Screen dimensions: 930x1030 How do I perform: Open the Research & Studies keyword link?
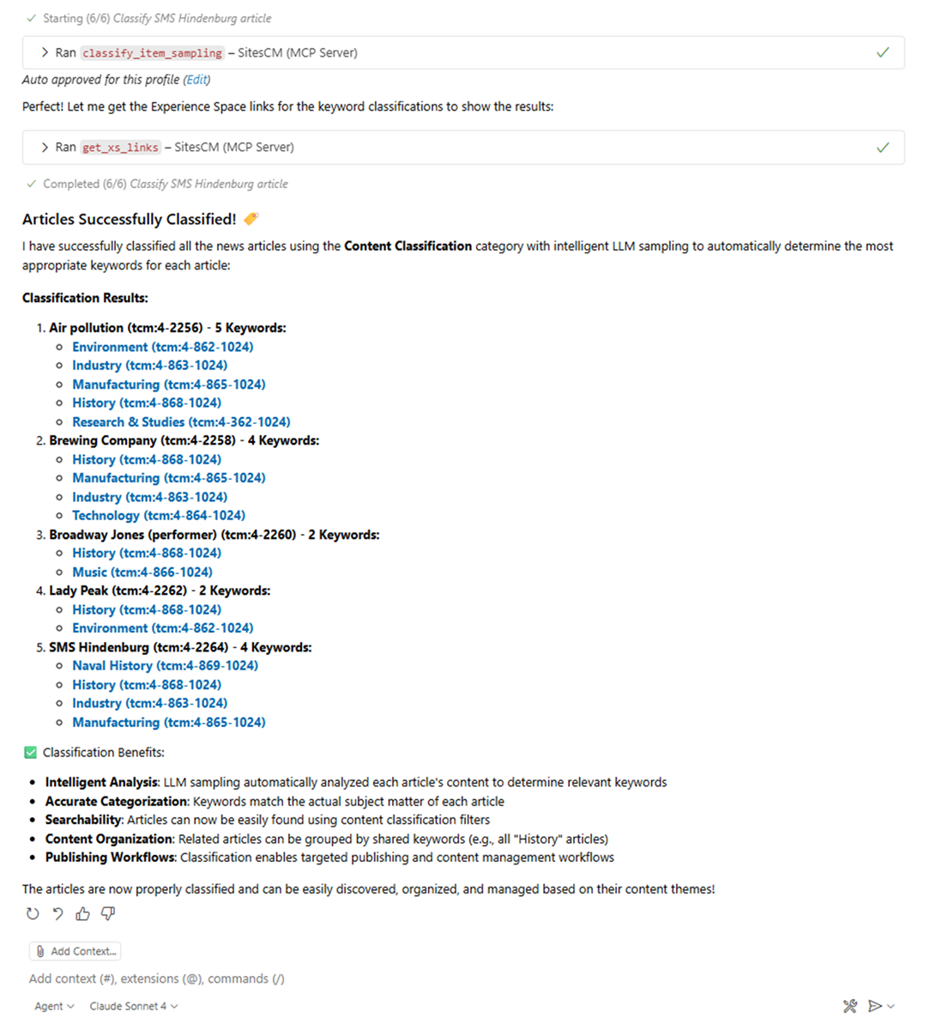pos(181,422)
